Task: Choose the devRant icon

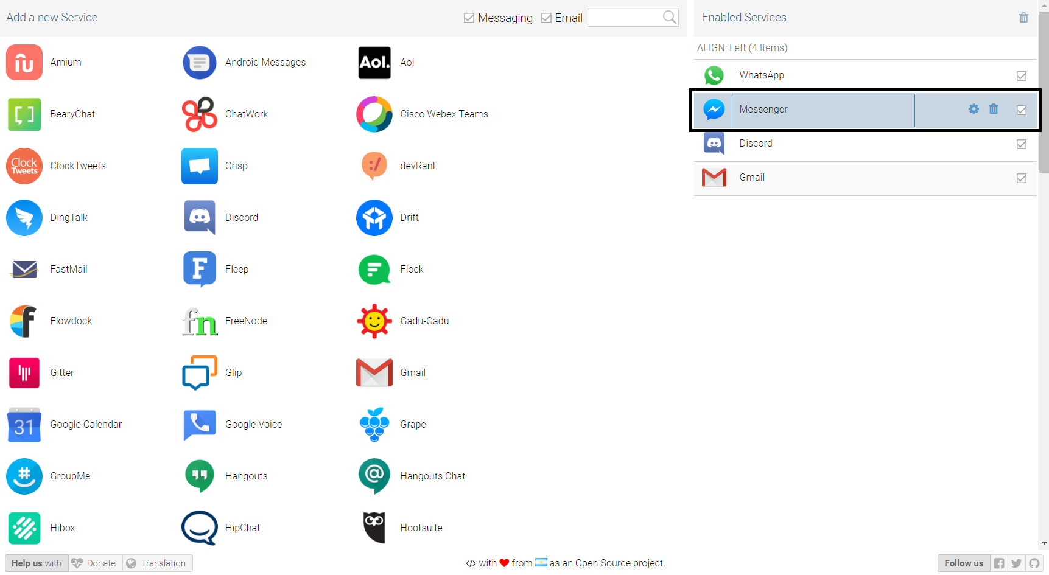Action: pos(374,166)
